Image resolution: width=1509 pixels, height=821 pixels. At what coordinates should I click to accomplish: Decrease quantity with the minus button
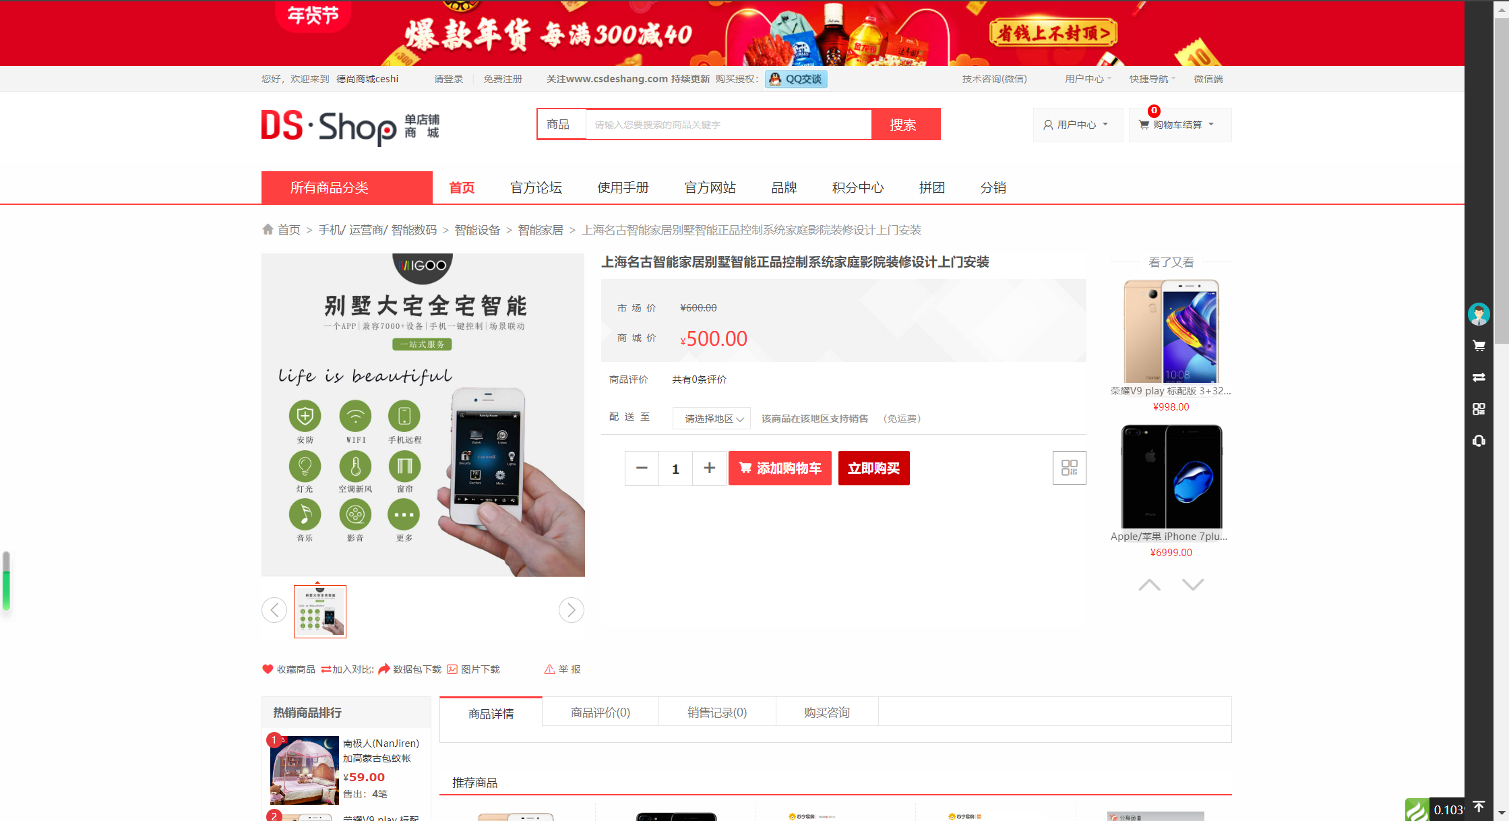tap(642, 468)
